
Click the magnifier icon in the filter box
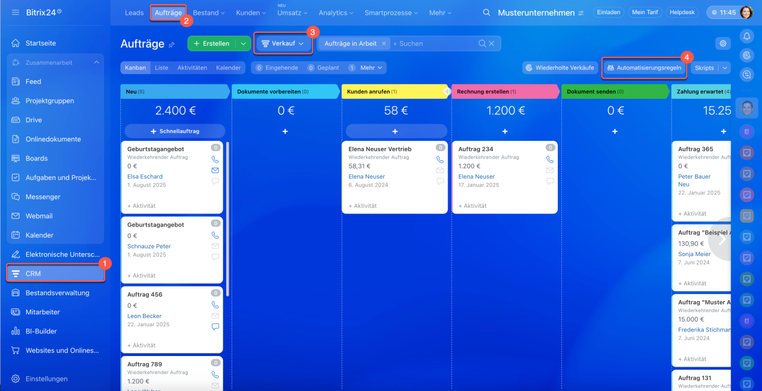click(482, 43)
